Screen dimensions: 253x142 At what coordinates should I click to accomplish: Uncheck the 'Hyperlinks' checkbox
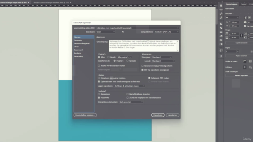[99, 97]
